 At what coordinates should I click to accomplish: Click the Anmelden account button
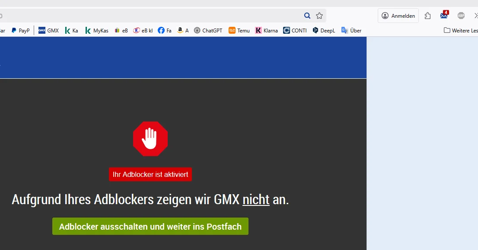pos(398,16)
